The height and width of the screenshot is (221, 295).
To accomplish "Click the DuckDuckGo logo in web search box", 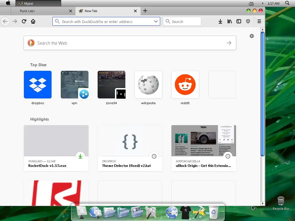I will click(31, 43).
